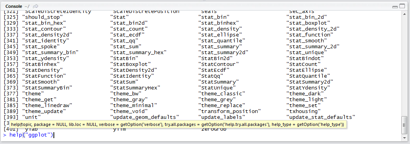Click the view working directory arrow icon
The image size is (410, 144).
[36, 6]
